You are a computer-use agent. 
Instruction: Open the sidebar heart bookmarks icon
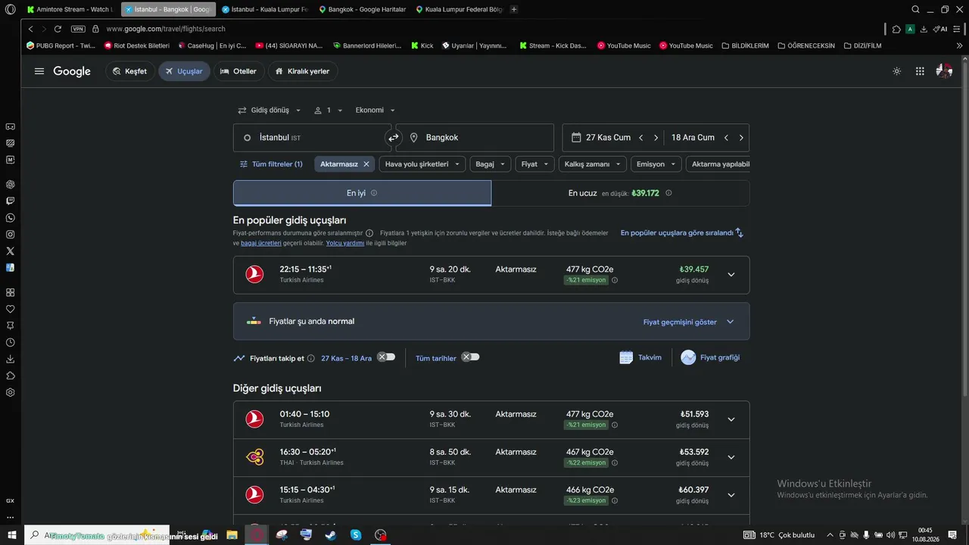pyautogui.click(x=11, y=309)
